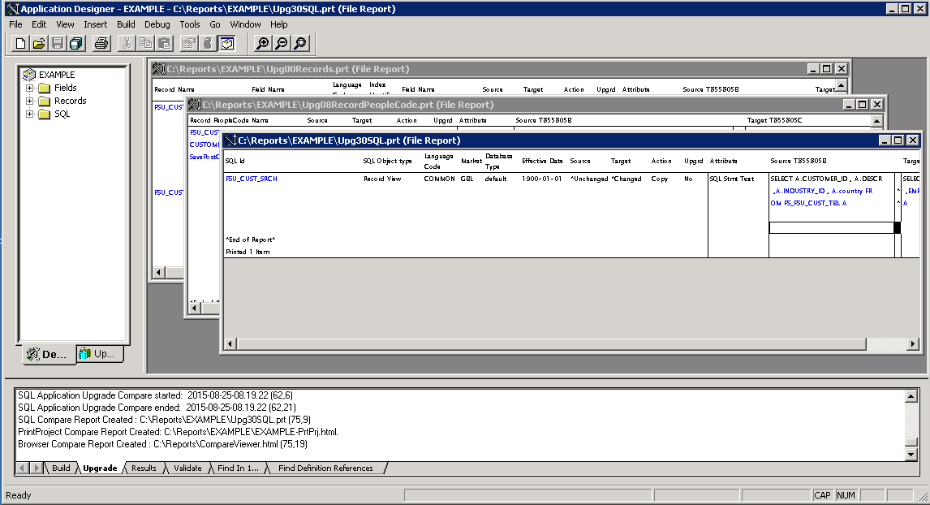This screenshot has height=505, width=930.
Task: Expand the Fields folder in project tree
Action: (x=29, y=88)
